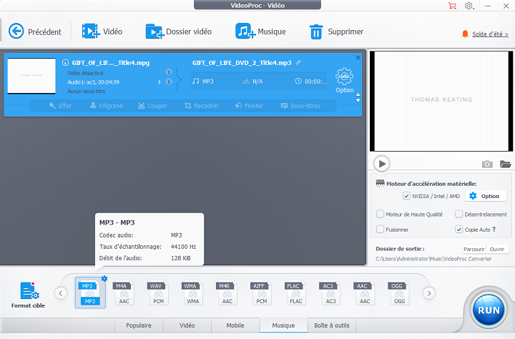Rename output file with pencil icon
Screen dimensions: 515x339
click(x=298, y=63)
